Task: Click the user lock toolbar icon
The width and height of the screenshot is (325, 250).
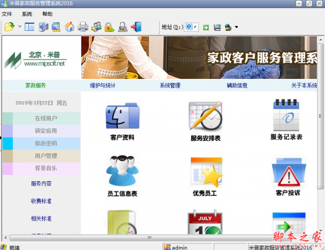Action: [x=123, y=27]
